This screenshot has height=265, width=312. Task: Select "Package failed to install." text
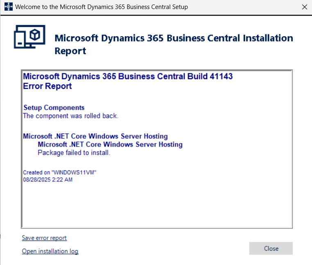[x=74, y=153]
